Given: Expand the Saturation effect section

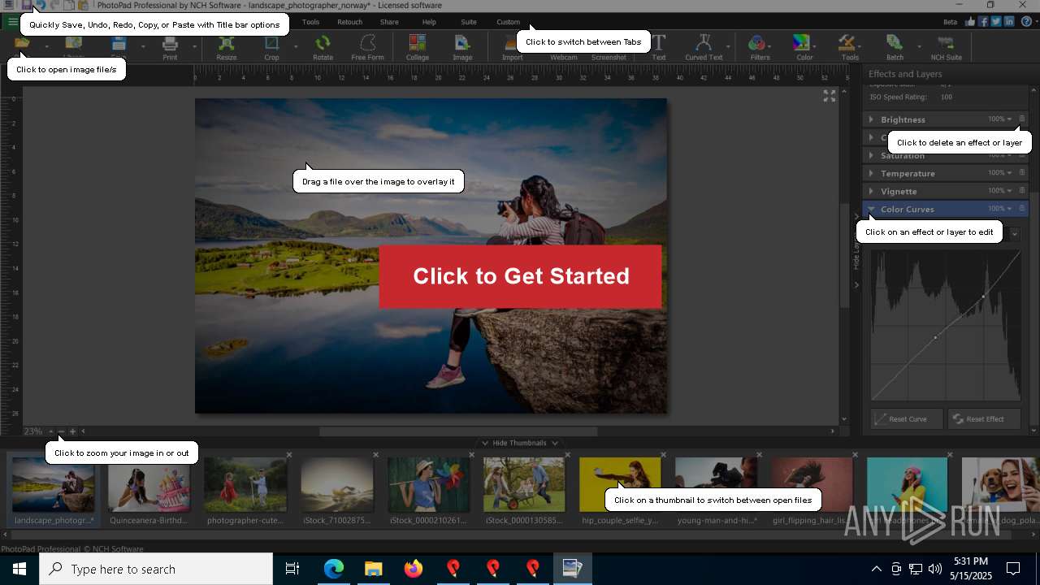Looking at the screenshot, I should 871,155.
